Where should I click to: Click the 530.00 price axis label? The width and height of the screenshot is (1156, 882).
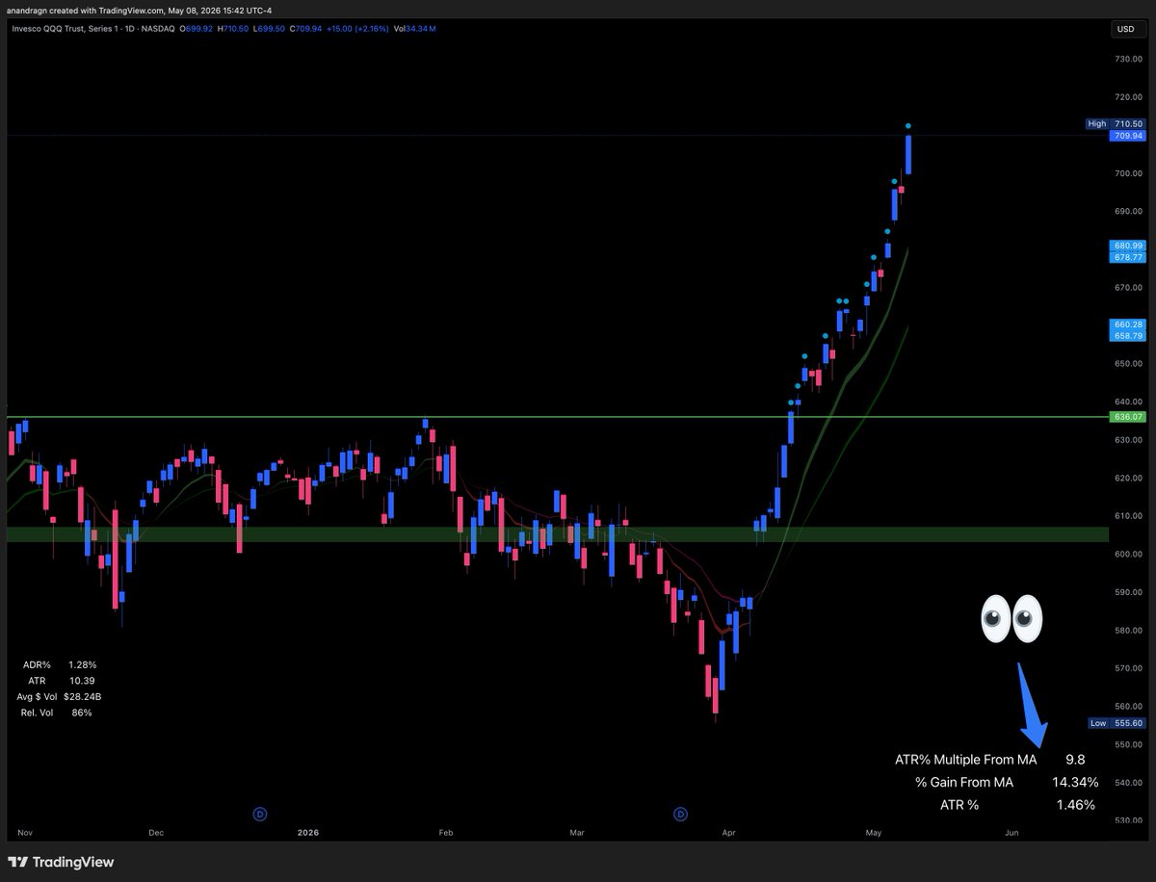pyautogui.click(x=1127, y=821)
